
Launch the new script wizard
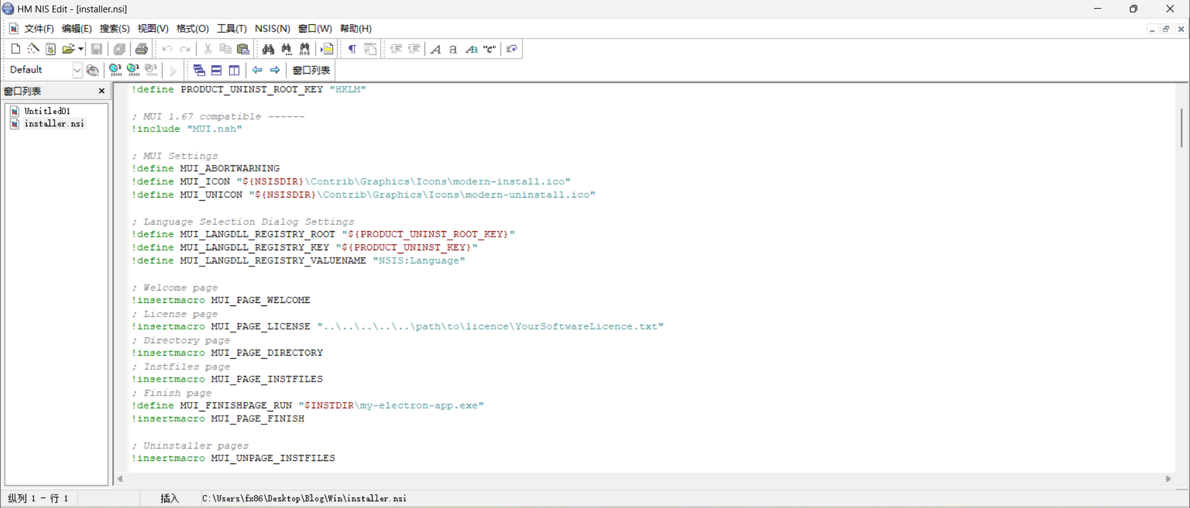(x=33, y=49)
